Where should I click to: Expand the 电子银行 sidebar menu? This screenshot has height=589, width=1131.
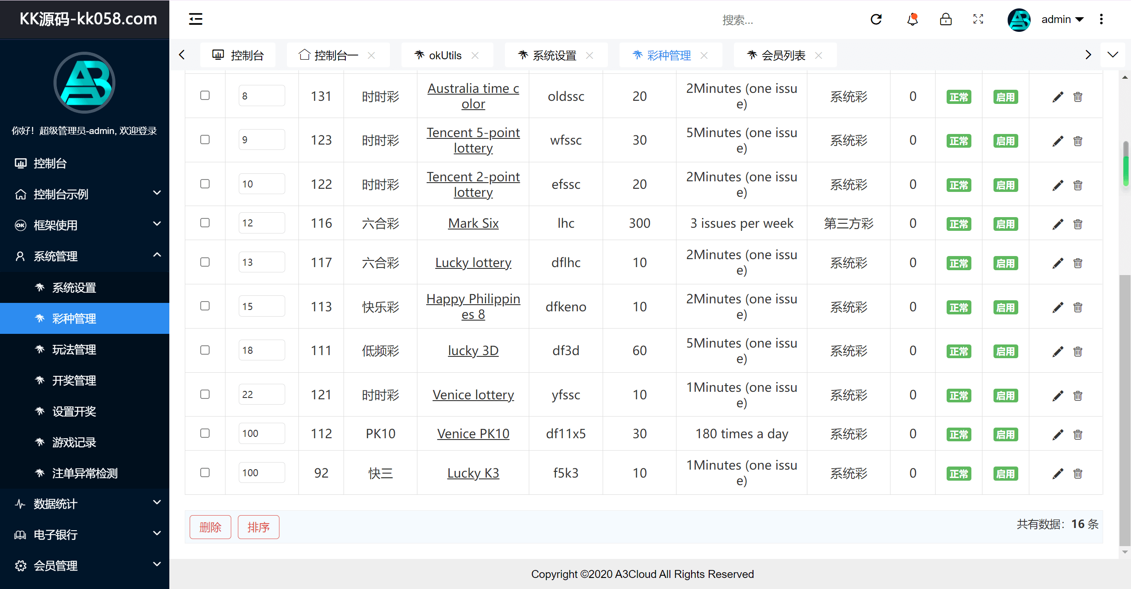[x=84, y=535]
